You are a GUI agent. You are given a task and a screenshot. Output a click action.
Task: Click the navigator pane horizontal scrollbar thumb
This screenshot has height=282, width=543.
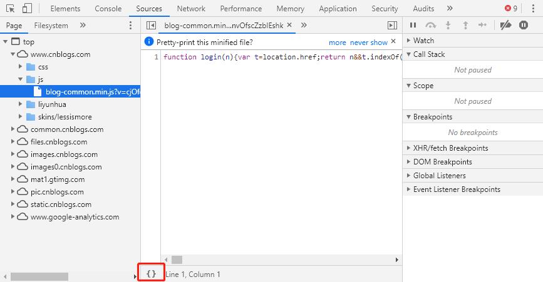click(x=39, y=276)
